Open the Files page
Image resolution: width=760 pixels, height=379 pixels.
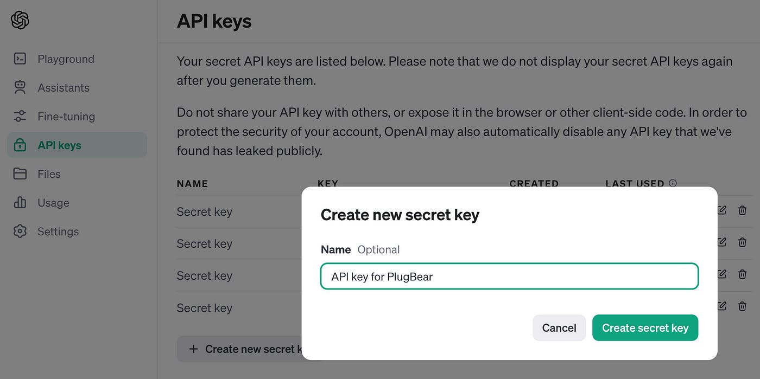coord(49,174)
